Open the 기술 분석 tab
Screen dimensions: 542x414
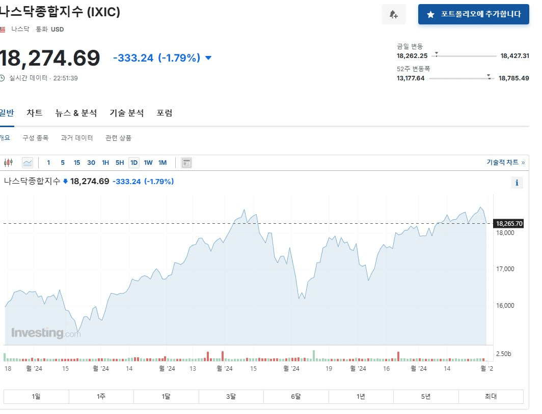click(126, 113)
